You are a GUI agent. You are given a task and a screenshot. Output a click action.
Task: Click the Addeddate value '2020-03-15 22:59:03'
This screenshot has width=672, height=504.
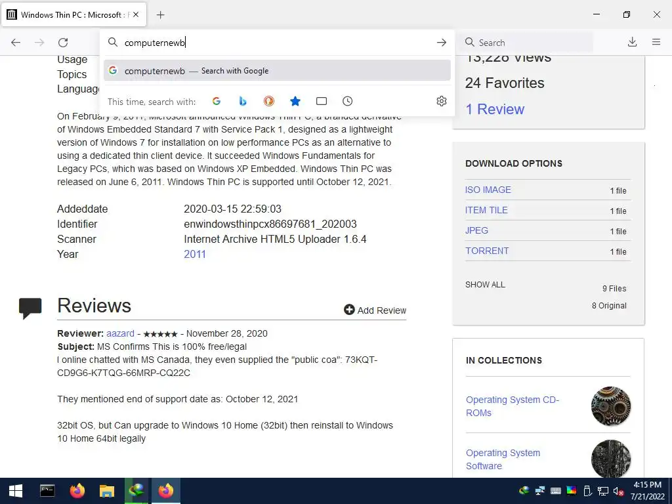[x=233, y=209]
